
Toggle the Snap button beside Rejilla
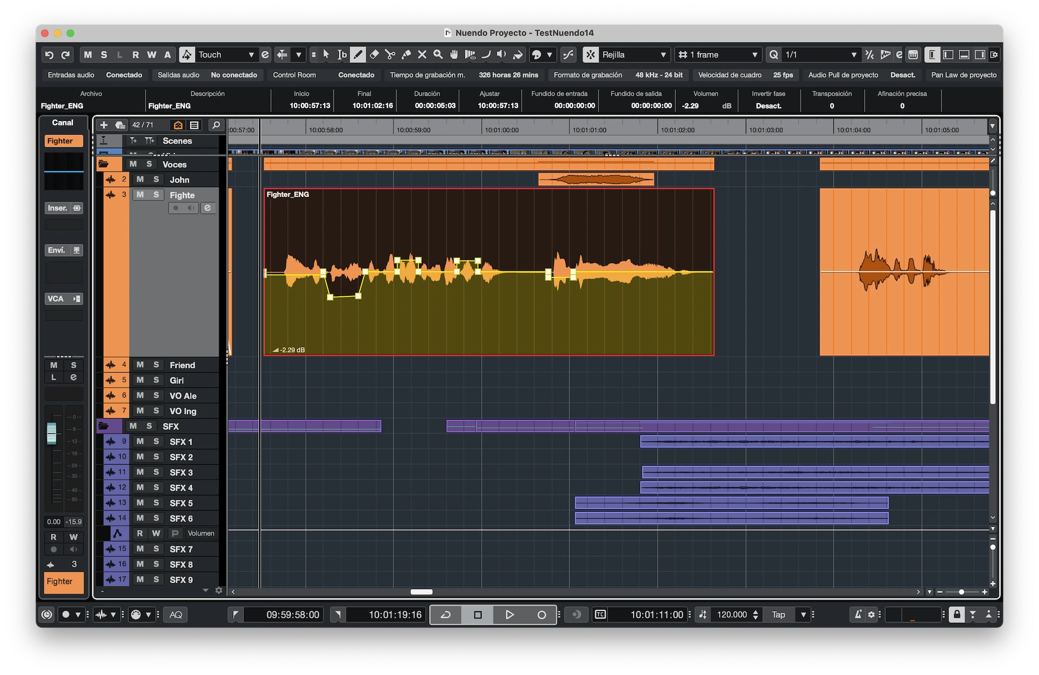(590, 55)
